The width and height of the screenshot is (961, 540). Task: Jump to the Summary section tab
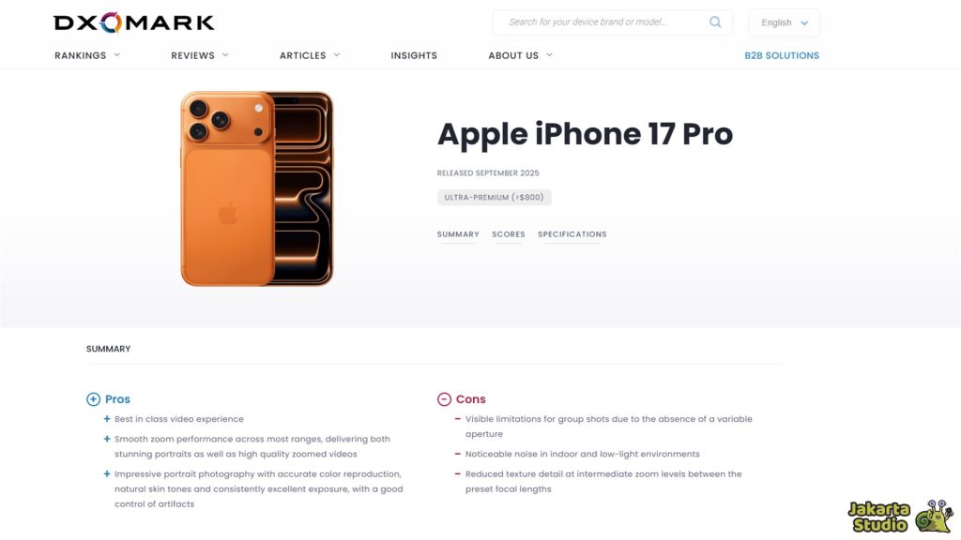point(458,234)
